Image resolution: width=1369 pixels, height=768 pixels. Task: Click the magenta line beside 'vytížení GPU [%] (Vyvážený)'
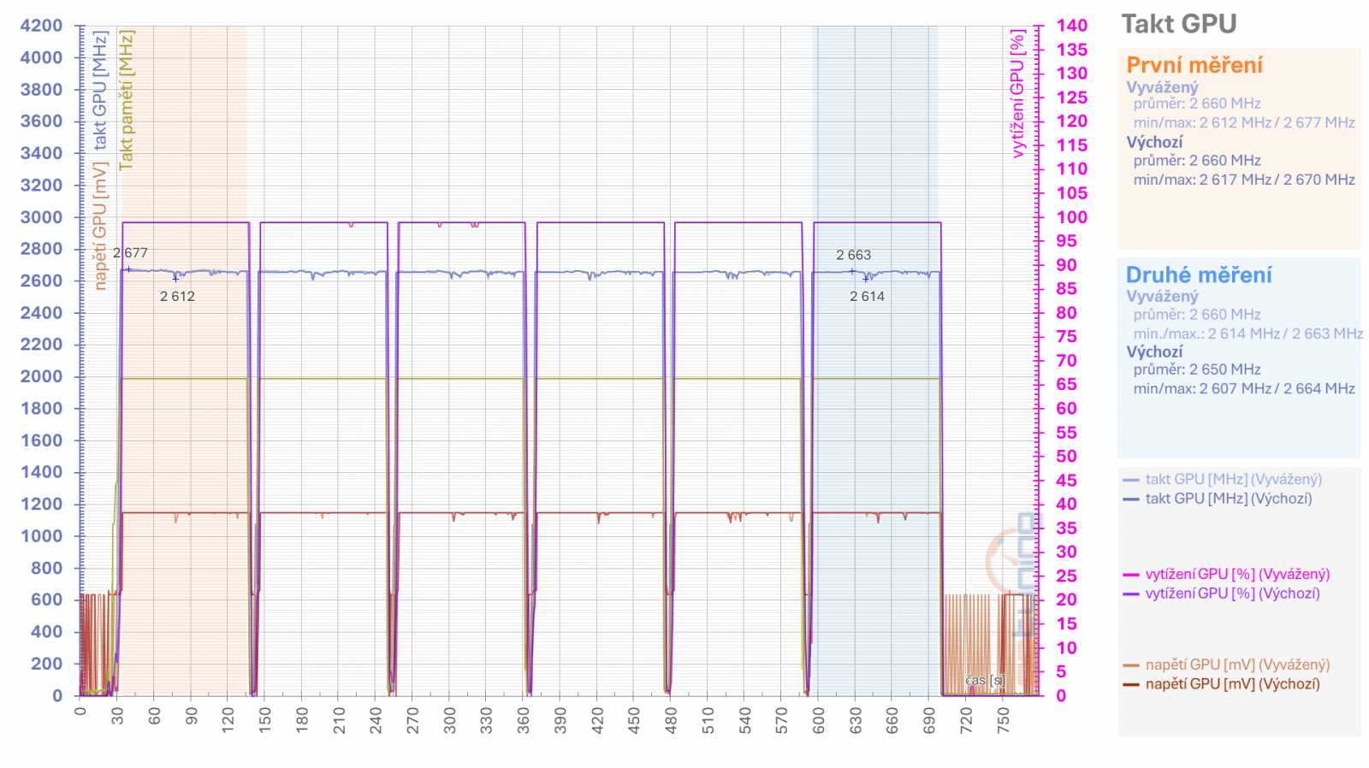click(1131, 575)
